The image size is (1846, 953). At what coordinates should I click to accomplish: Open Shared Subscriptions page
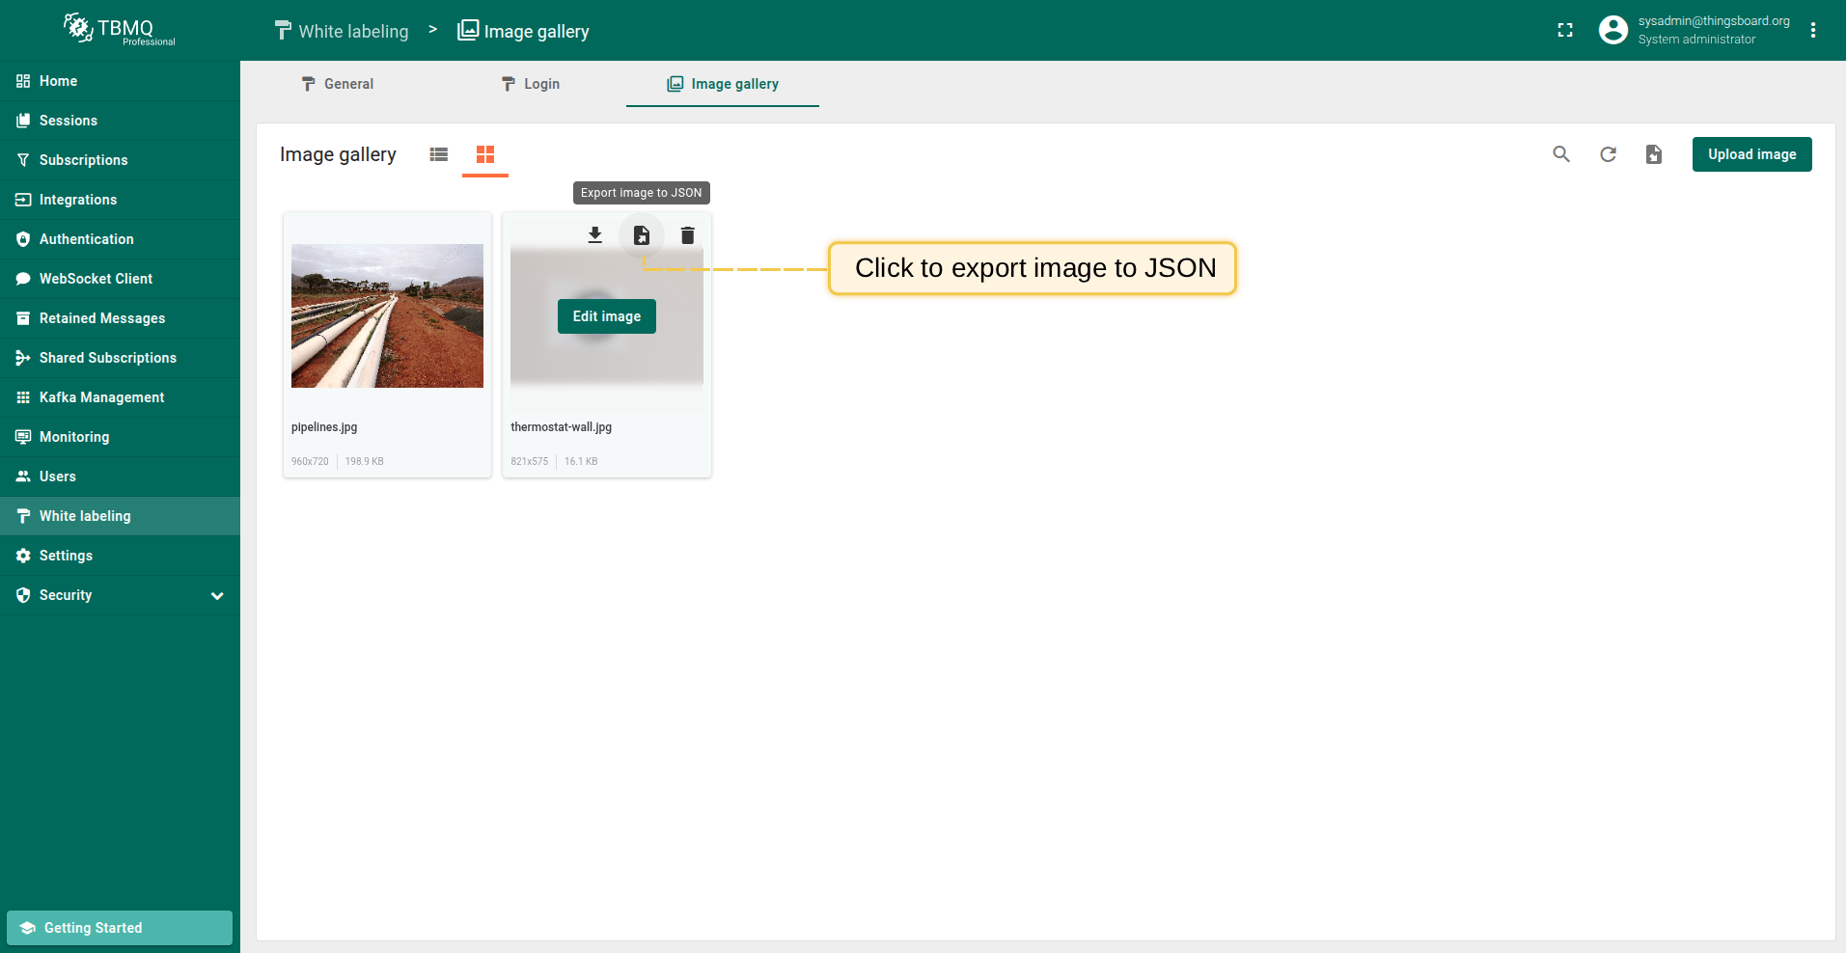tap(107, 358)
